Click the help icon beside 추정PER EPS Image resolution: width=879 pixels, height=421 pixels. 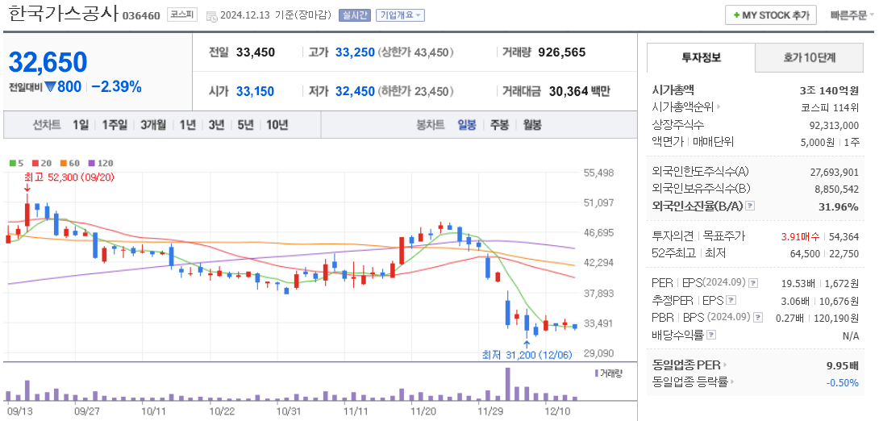tap(731, 300)
